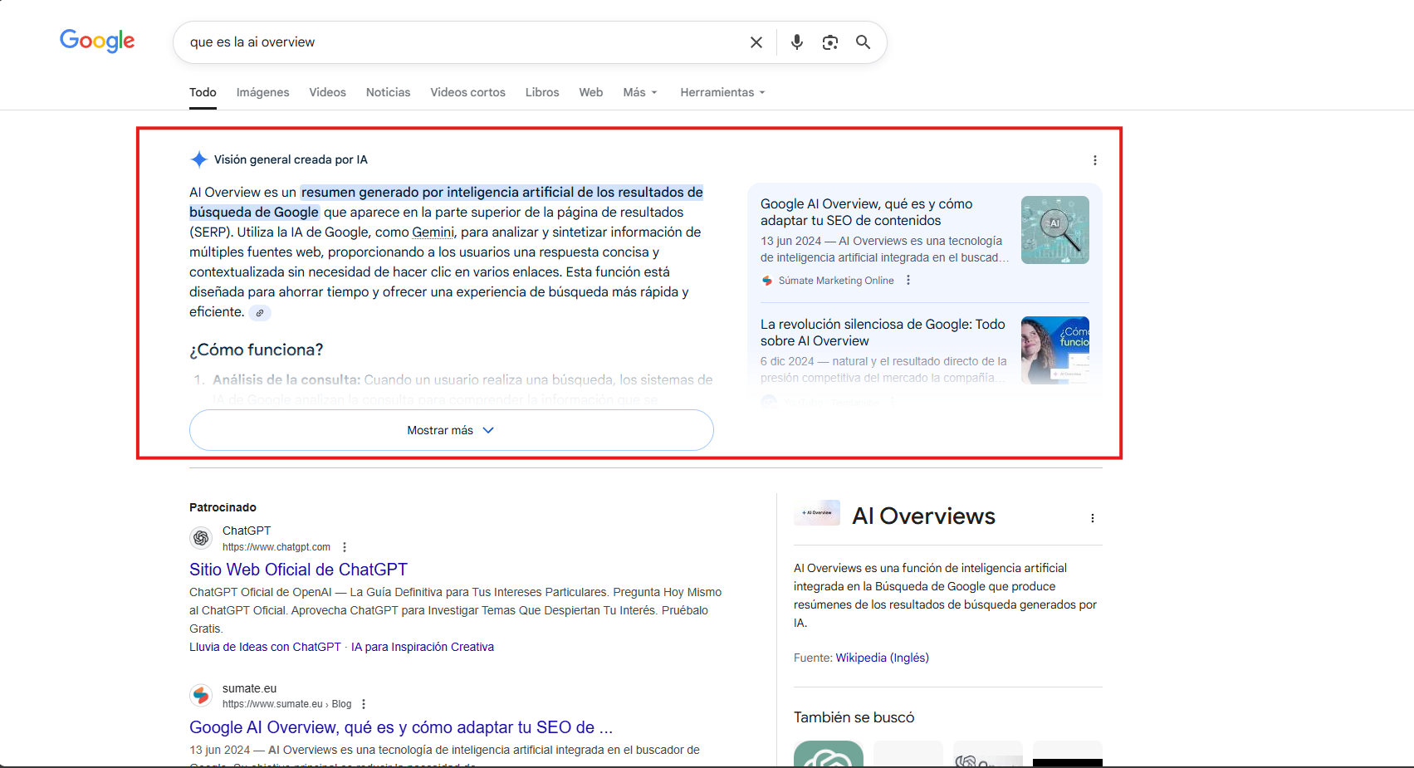Click thumbnail of 'La revolución silenciosa' article
This screenshot has height=768, width=1414.
pos(1055,350)
